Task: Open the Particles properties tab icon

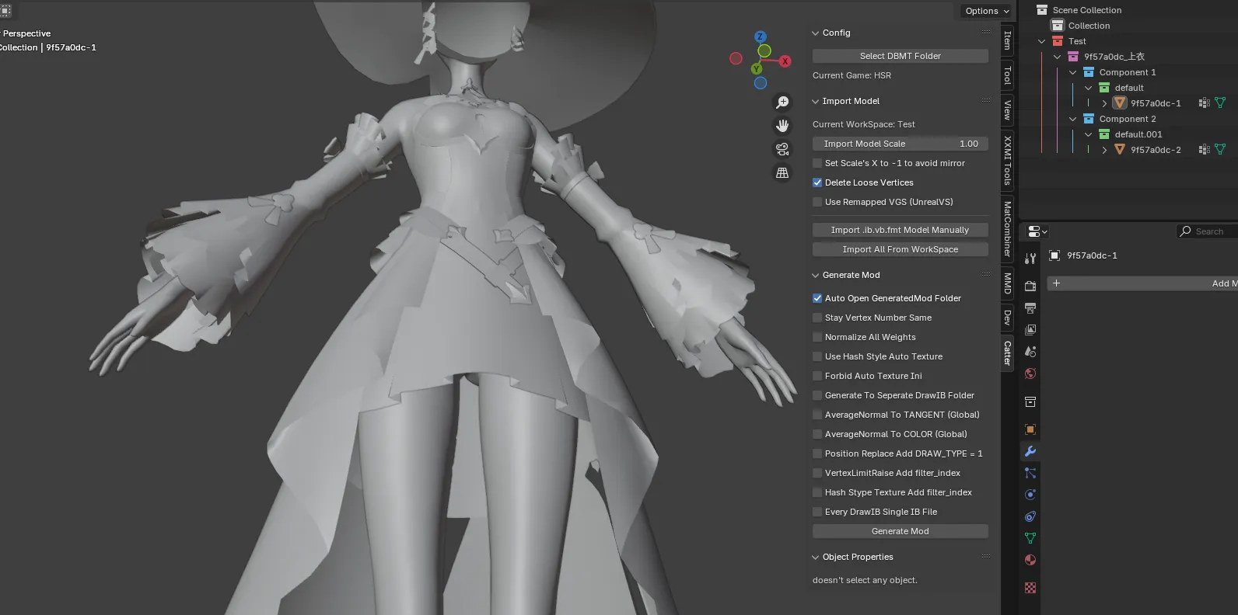Action: pos(1030,473)
